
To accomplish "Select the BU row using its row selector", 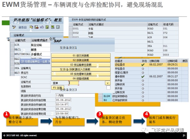I will click(100, 100).
